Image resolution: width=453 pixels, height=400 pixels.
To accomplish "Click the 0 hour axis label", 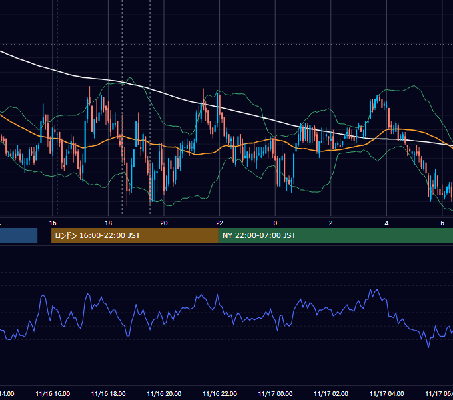I will (x=275, y=223).
